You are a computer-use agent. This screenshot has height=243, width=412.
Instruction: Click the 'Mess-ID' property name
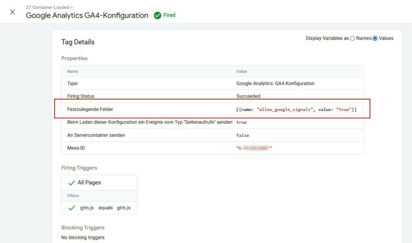click(76, 148)
